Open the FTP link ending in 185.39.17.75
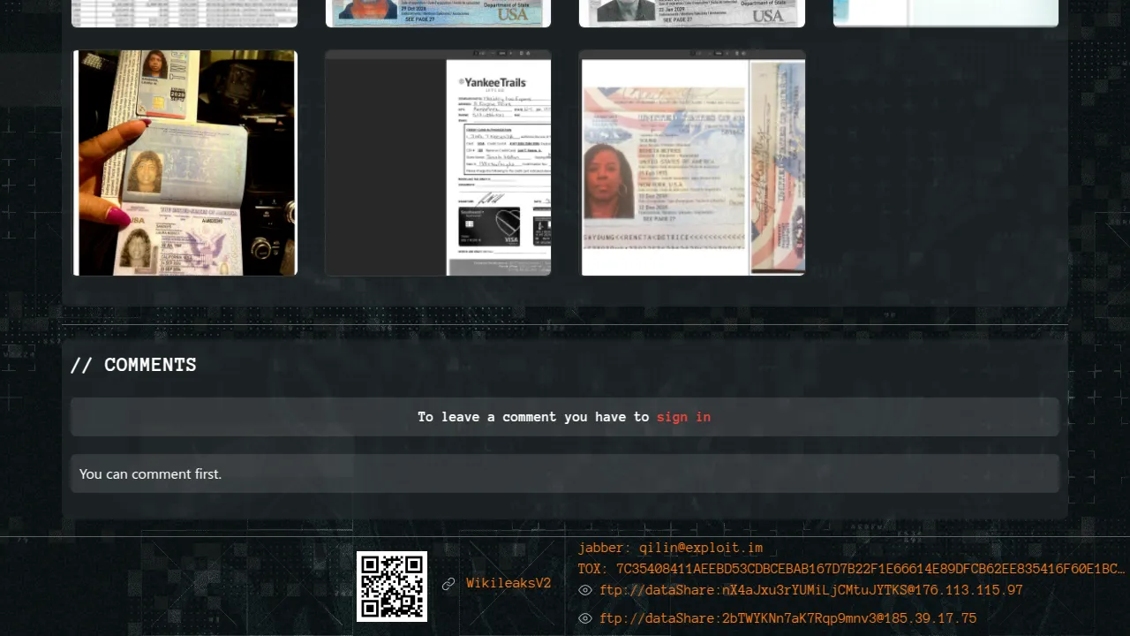The image size is (1130, 636). coord(787,618)
